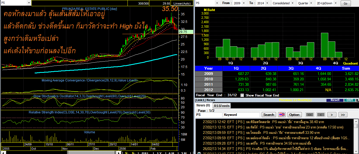Click the MACD indicator title
The height and width of the screenshot is (154, 359).
(89, 80)
